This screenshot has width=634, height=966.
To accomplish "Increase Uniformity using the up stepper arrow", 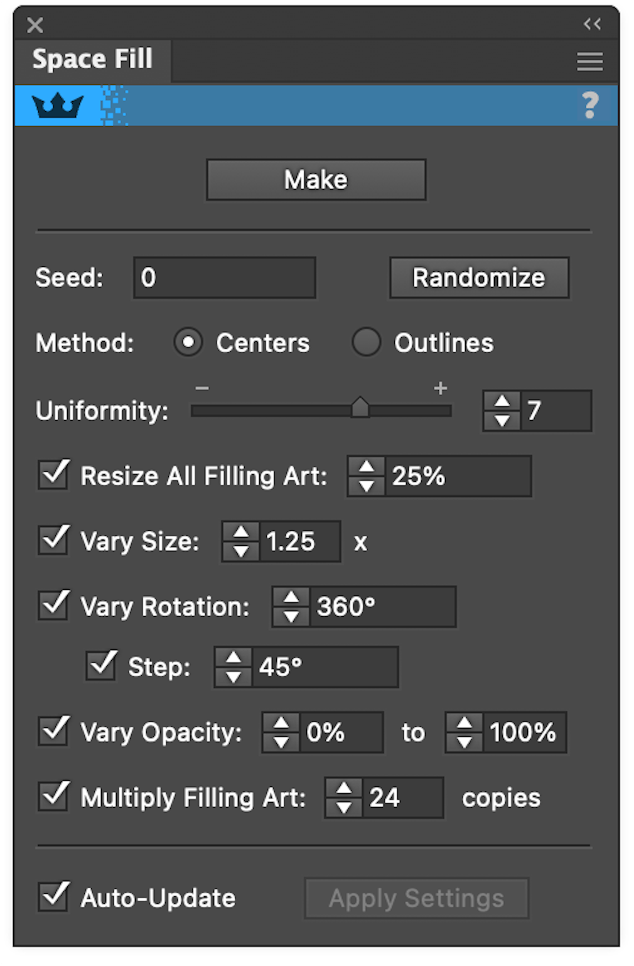I will point(502,401).
